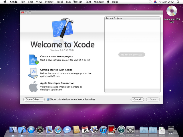Screen dimensions: 183x137
Task: Open Mail stamp icon in the Dock
Action: [49, 130]
